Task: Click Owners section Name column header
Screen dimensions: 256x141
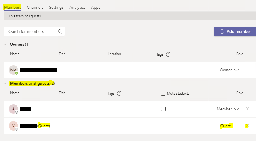Action: coord(15,54)
